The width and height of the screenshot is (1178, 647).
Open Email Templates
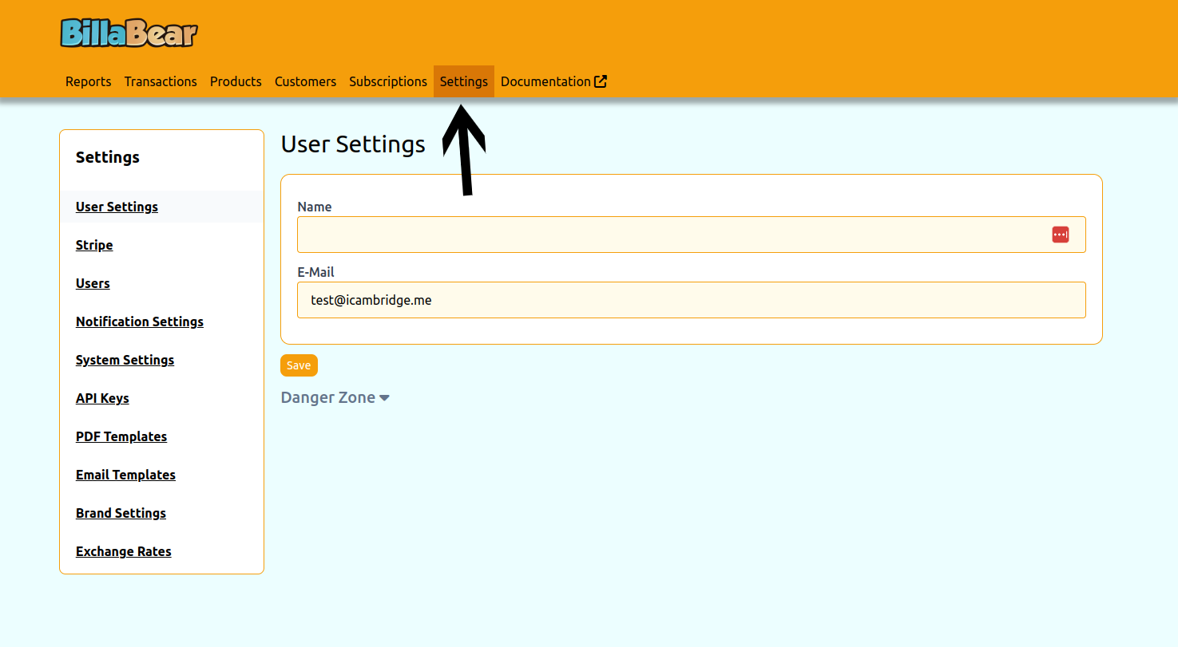tap(125, 475)
